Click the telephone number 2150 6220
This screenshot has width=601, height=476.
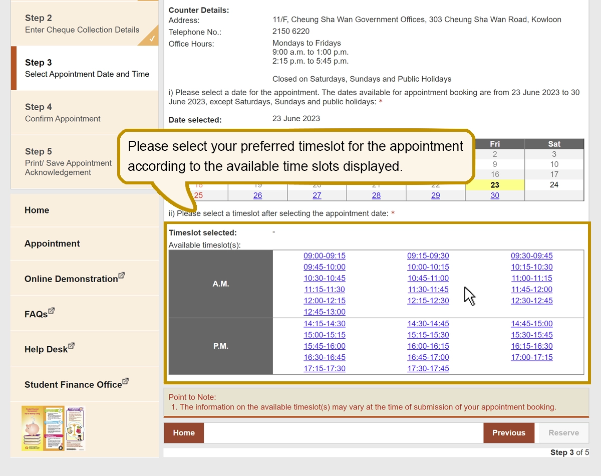pos(291,32)
